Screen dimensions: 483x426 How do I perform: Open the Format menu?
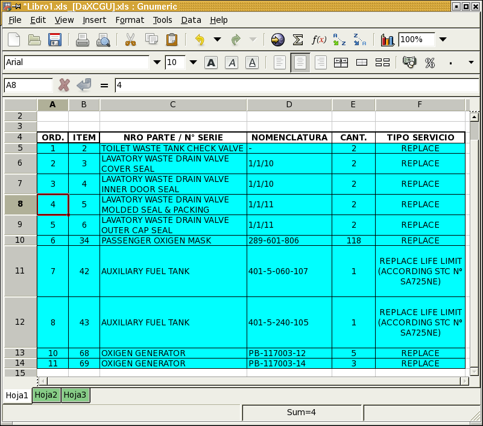coord(130,20)
